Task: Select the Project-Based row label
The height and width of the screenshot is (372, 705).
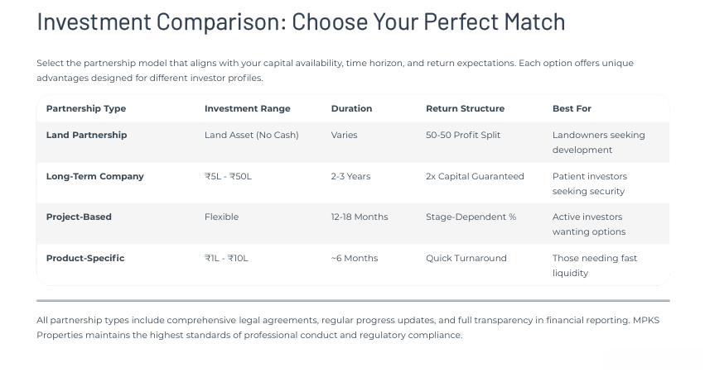Action: pos(79,217)
